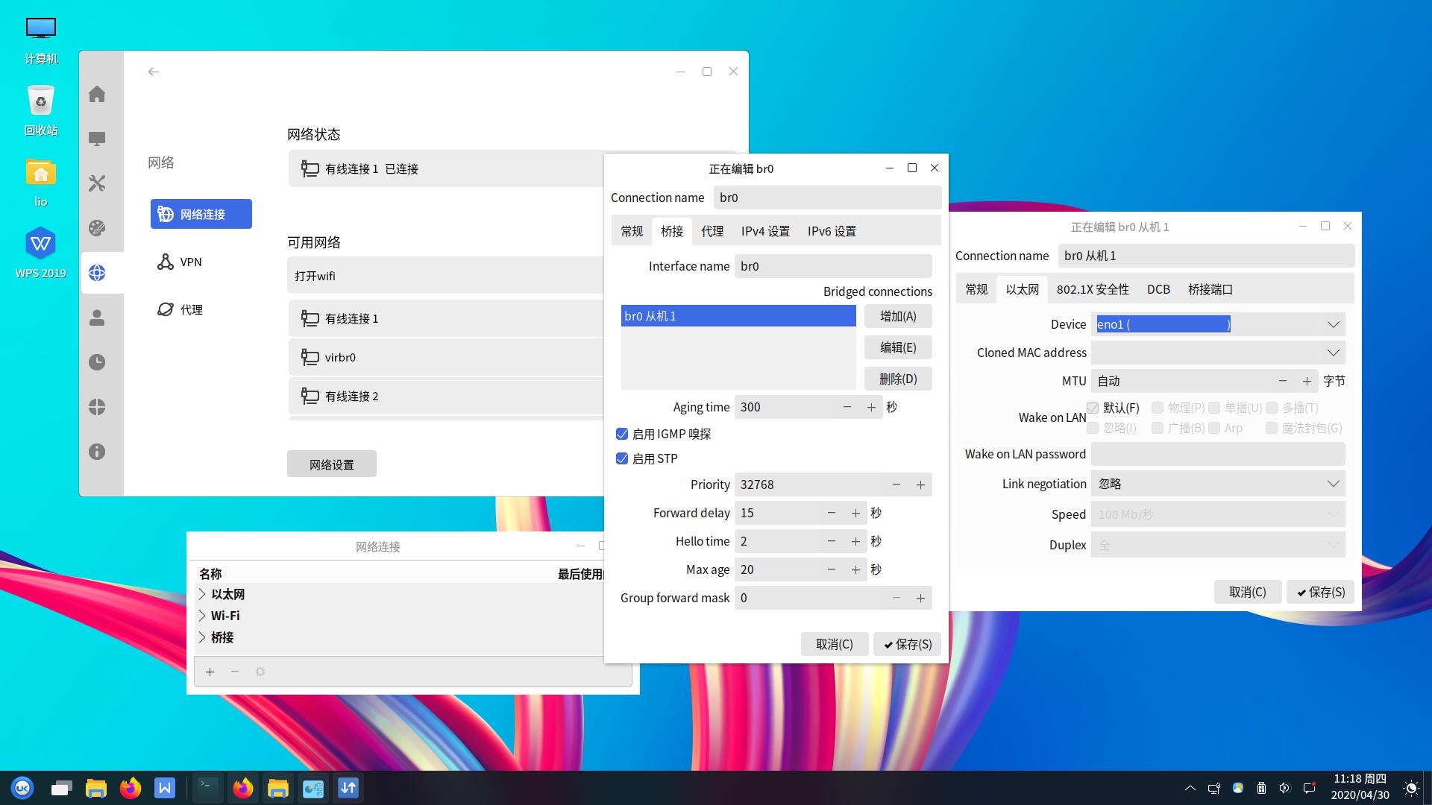
Task: Switch to the IPv6 设置 tab
Action: coord(832,231)
